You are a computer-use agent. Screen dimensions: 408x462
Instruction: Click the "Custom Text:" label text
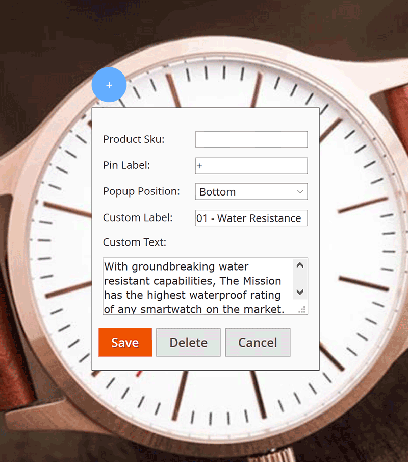coord(135,242)
